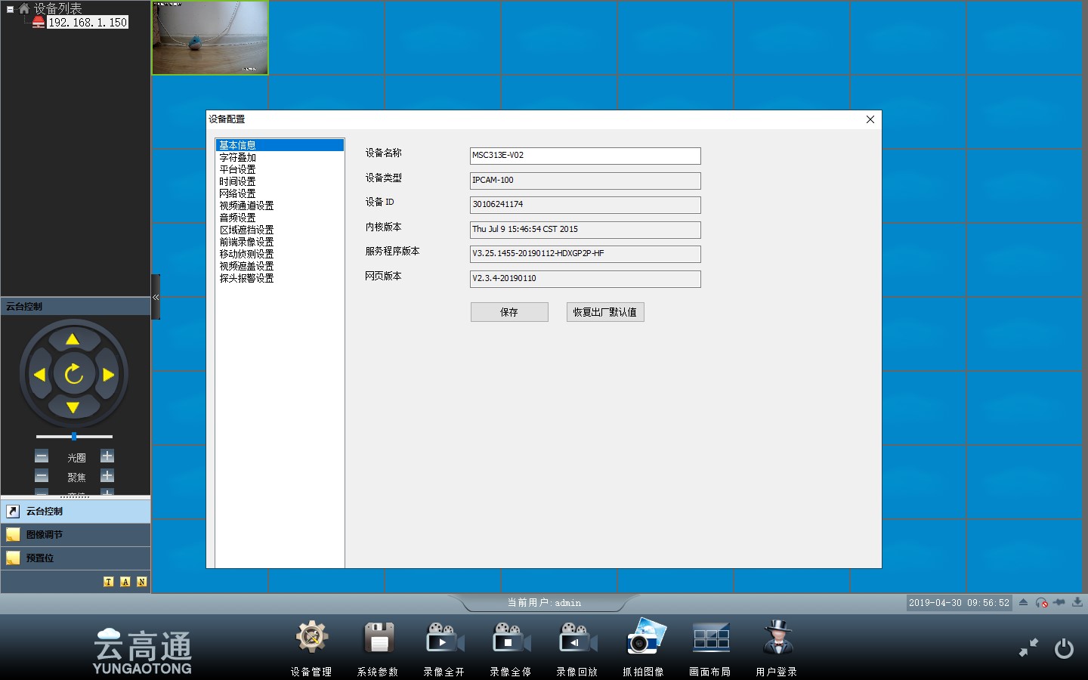Toggle fullscreen with the arrows icon

tap(1028, 647)
